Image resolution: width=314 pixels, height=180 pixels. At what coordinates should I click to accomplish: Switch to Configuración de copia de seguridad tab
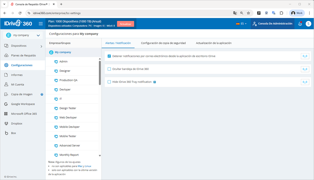coord(163,43)
